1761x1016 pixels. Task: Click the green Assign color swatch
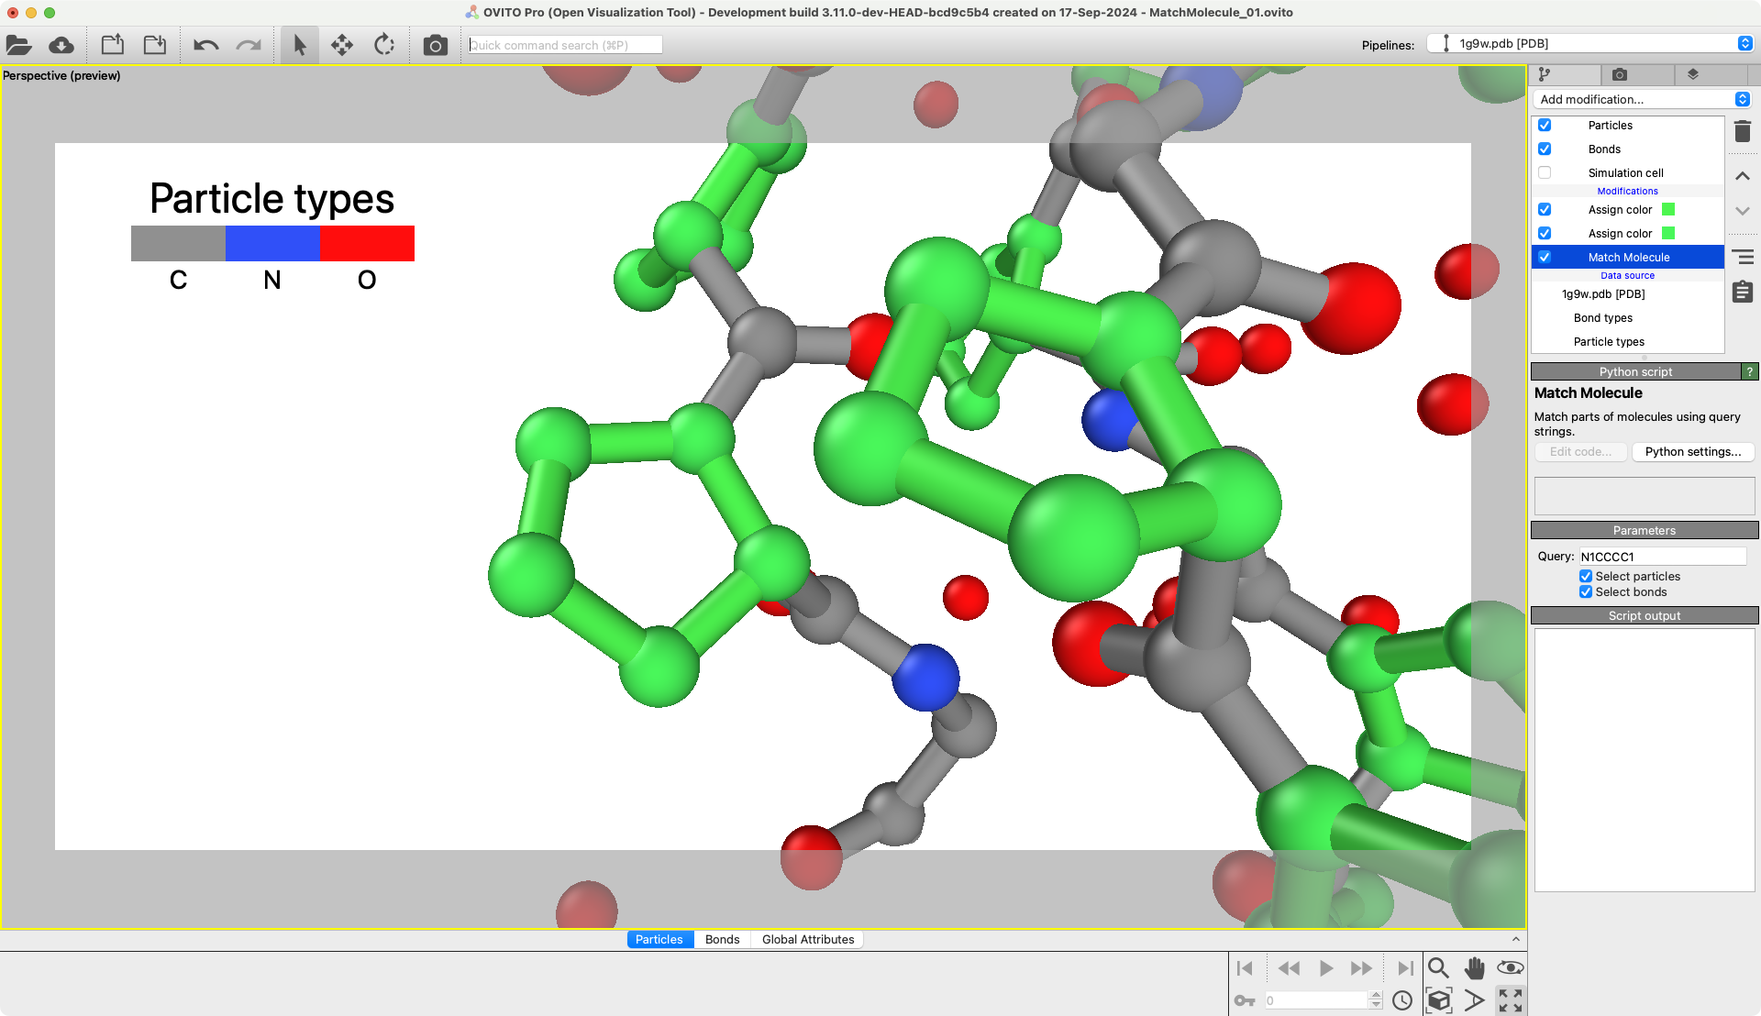[1668, 210]
